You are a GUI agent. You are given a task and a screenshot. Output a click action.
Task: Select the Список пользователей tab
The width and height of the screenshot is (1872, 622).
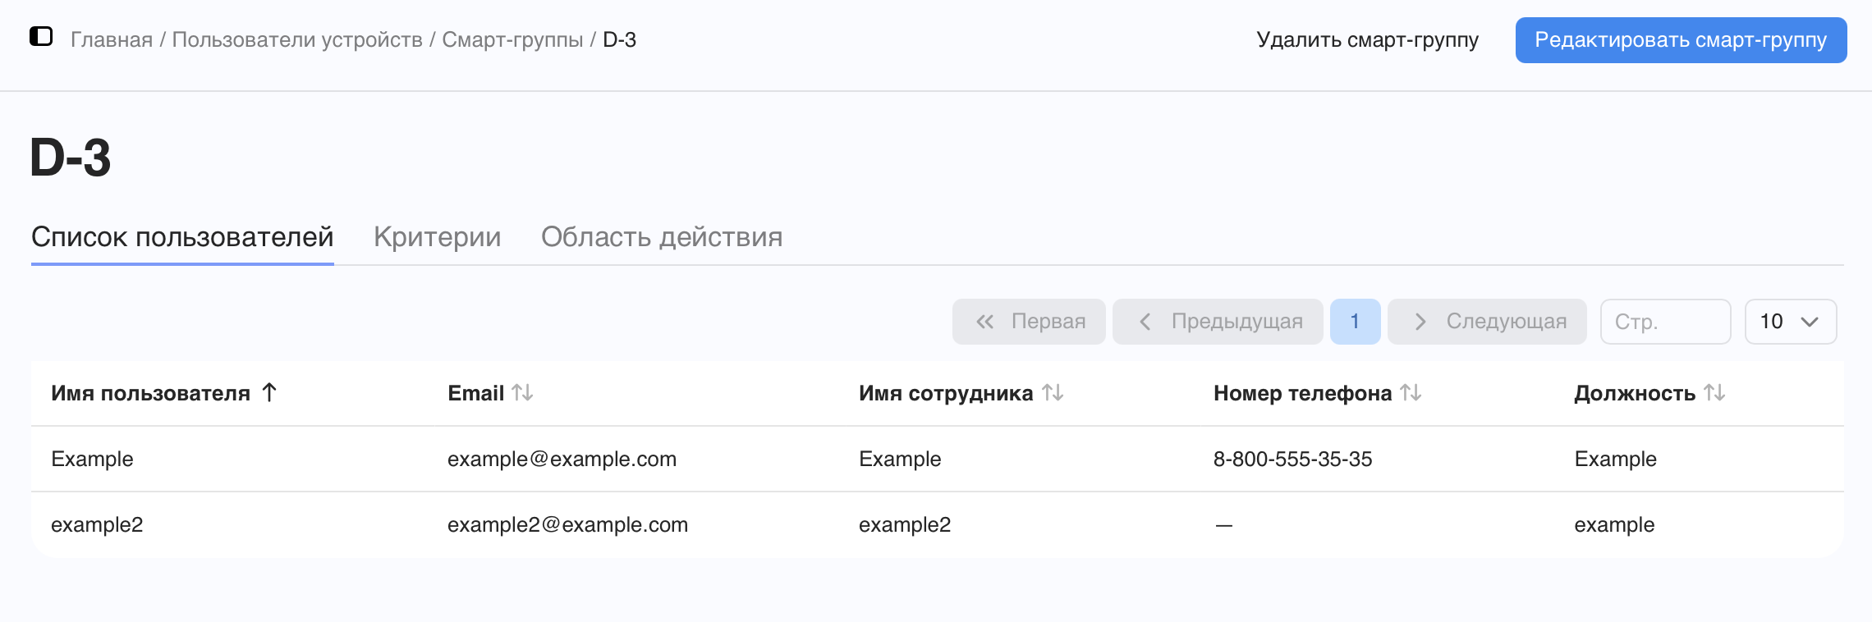coord(182,237)
